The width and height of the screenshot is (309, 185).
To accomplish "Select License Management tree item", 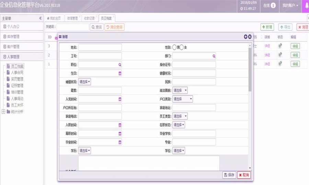I will pyautogui.click(x=15, y=86).
